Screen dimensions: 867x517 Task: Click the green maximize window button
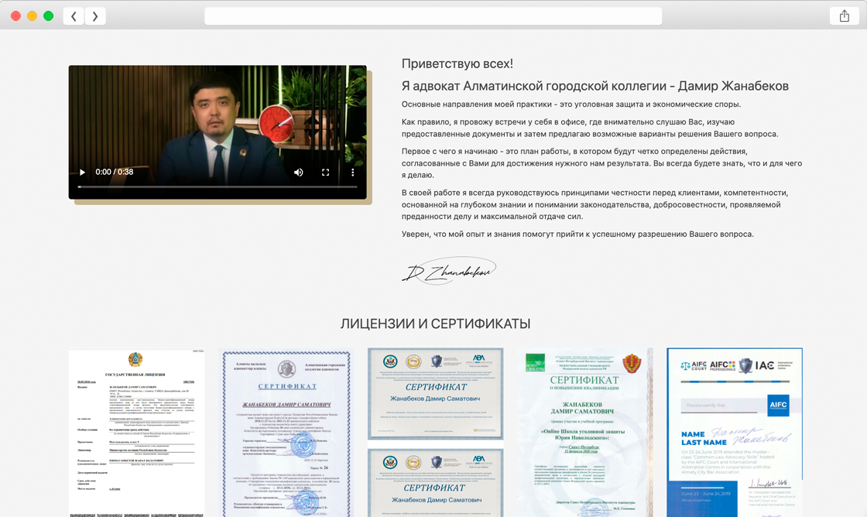[x=48, y=16]
